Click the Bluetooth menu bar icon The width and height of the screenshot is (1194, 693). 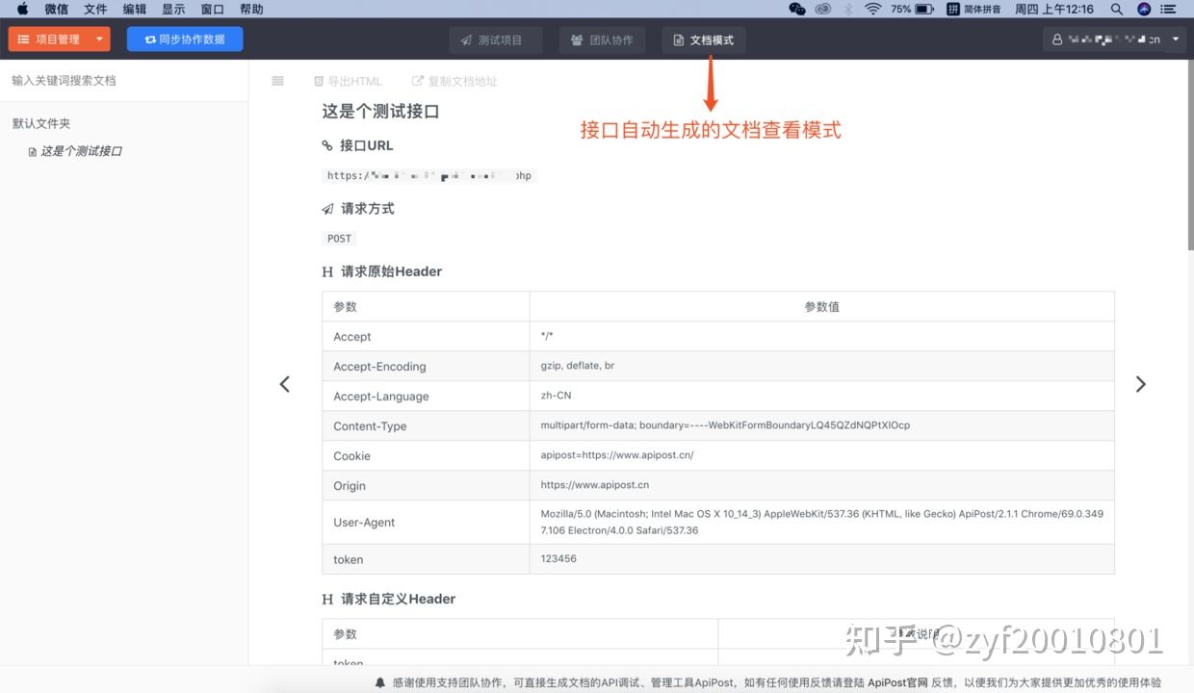click(848, 9)
